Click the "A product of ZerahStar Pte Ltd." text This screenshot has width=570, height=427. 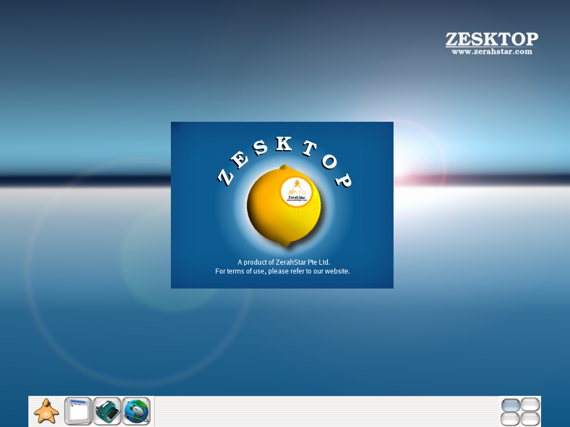tap(284, 262)
